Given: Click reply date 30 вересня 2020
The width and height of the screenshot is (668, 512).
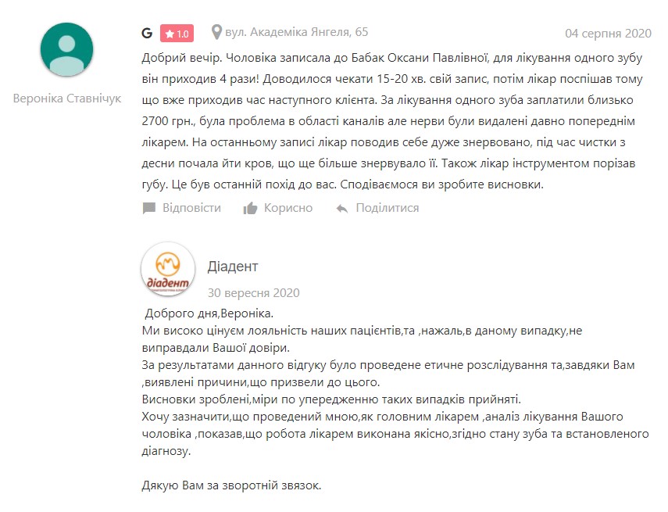Looking at the screenshot, I should tap(253, 293).
